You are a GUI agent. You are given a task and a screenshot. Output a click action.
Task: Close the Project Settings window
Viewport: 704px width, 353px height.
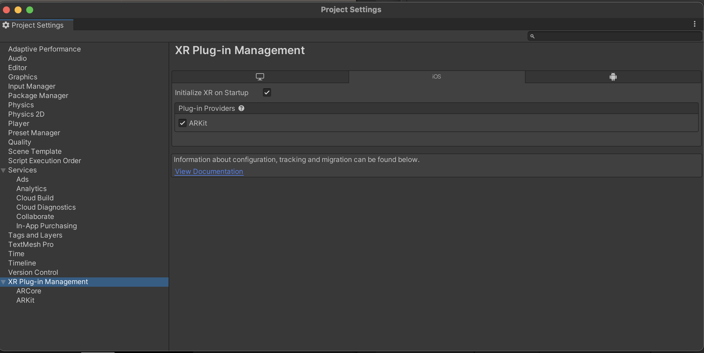[x=6, y=10]
